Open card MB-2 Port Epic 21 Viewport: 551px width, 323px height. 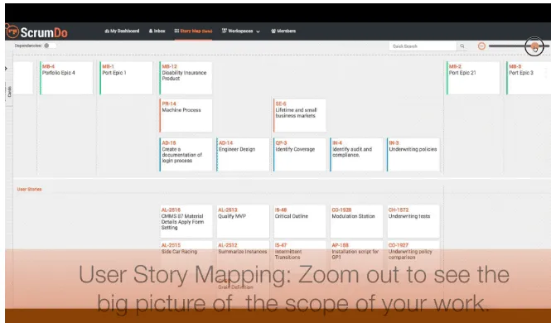(x=473, y=78)
